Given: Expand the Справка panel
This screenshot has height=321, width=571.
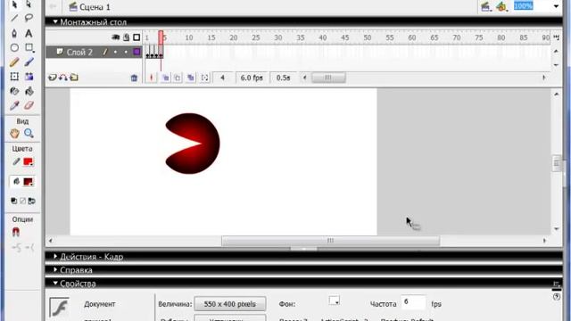Looking at the screenshot, I should 55,269.
